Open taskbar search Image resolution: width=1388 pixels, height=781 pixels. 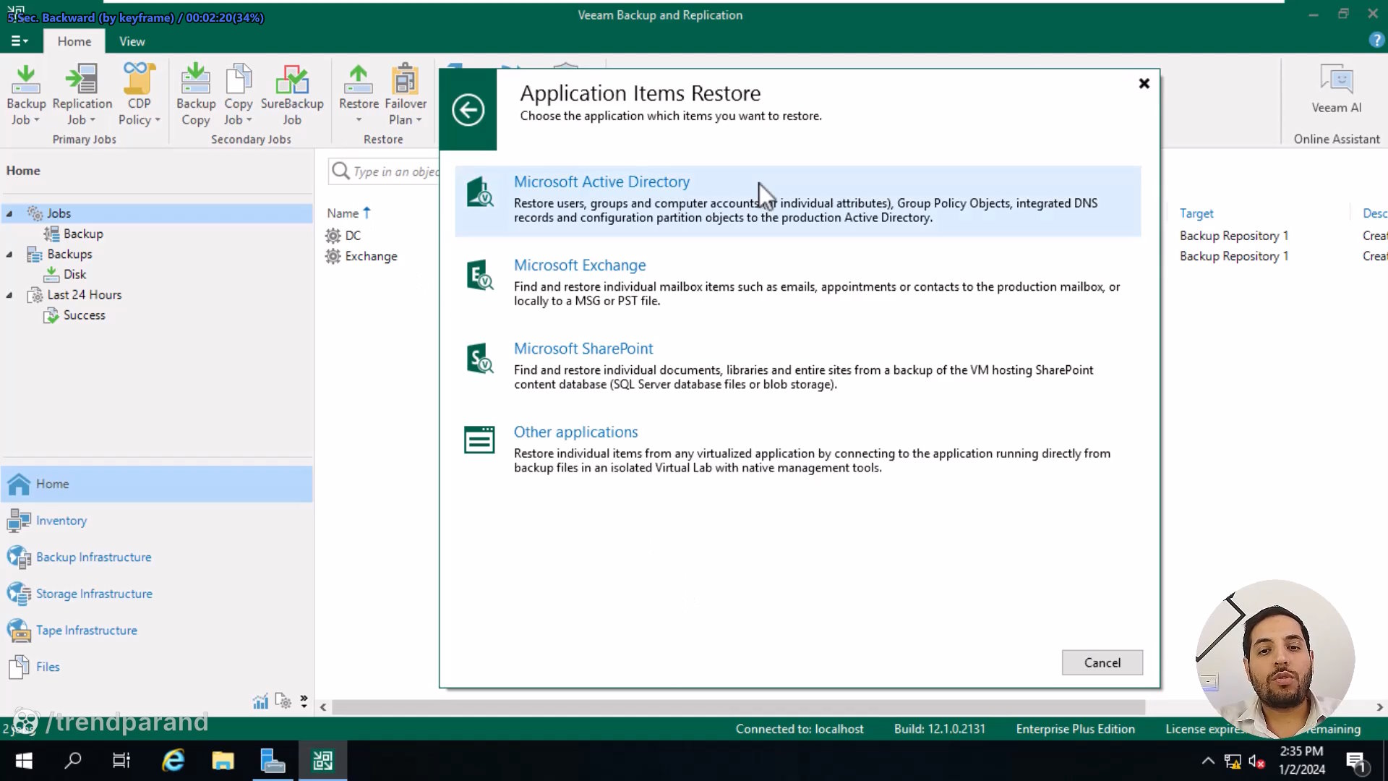(x=73, y=761)
